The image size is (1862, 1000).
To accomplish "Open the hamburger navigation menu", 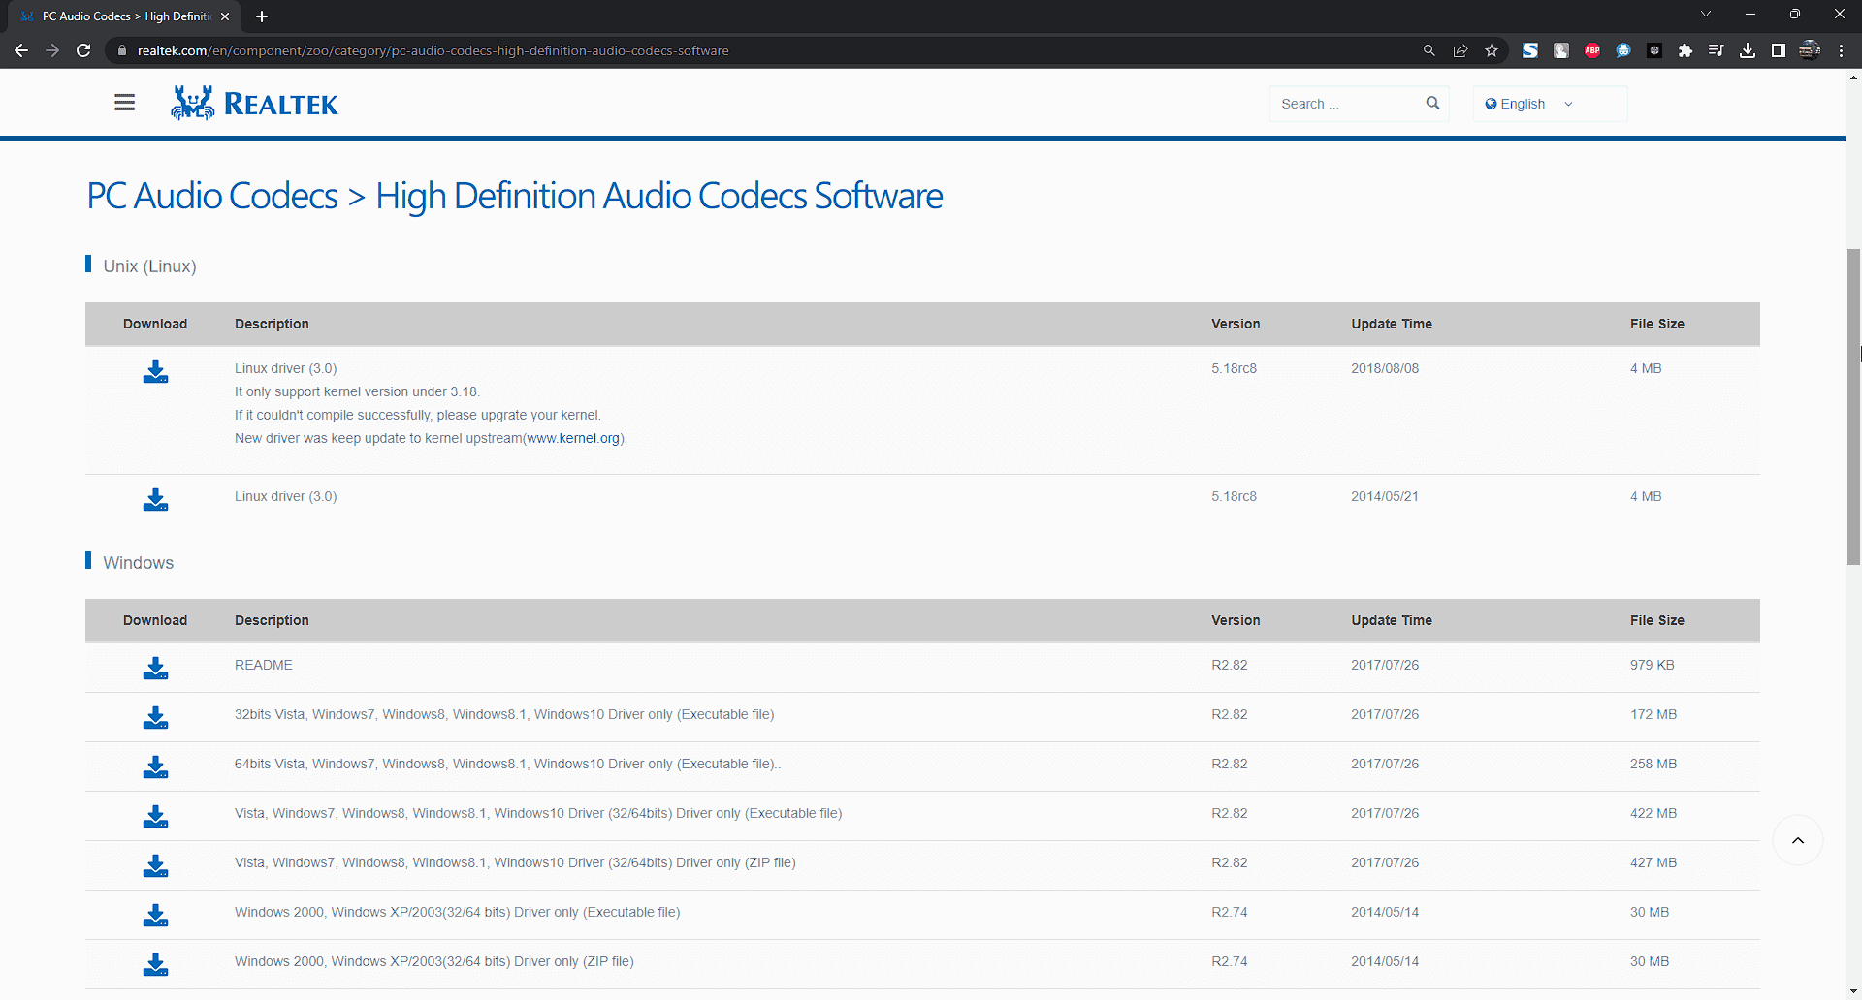I will coord(124,103).
